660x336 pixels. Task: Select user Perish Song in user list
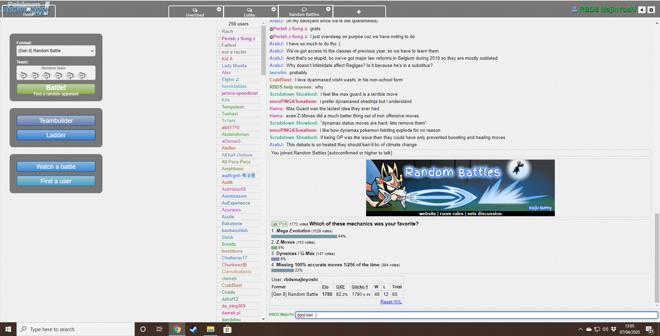tap(238, 38)
